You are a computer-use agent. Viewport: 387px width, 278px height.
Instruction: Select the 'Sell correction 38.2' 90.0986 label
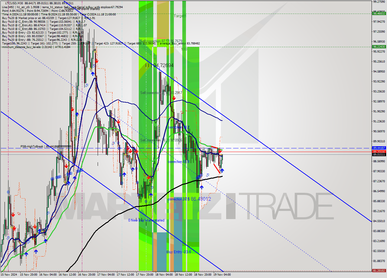pos(161,140)
